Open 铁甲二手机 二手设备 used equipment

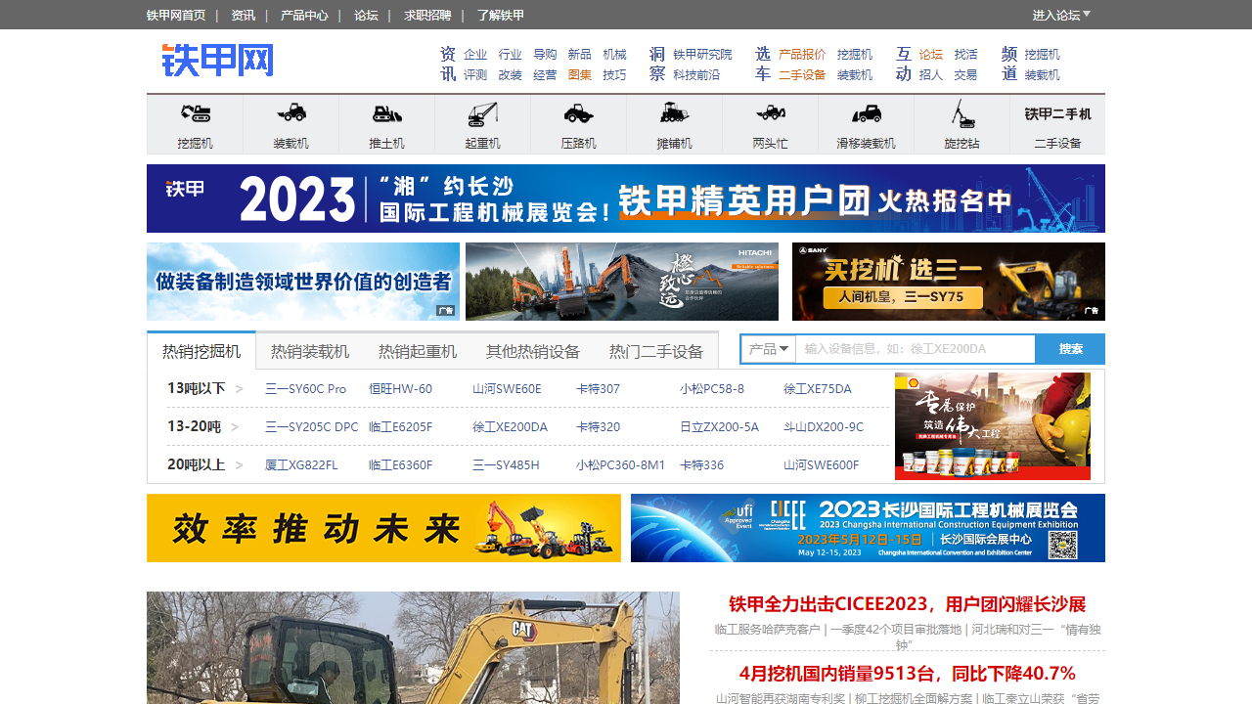pyautogui.click(x=1057, y=124)
